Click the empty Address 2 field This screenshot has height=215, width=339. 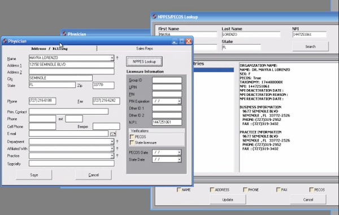72,72
